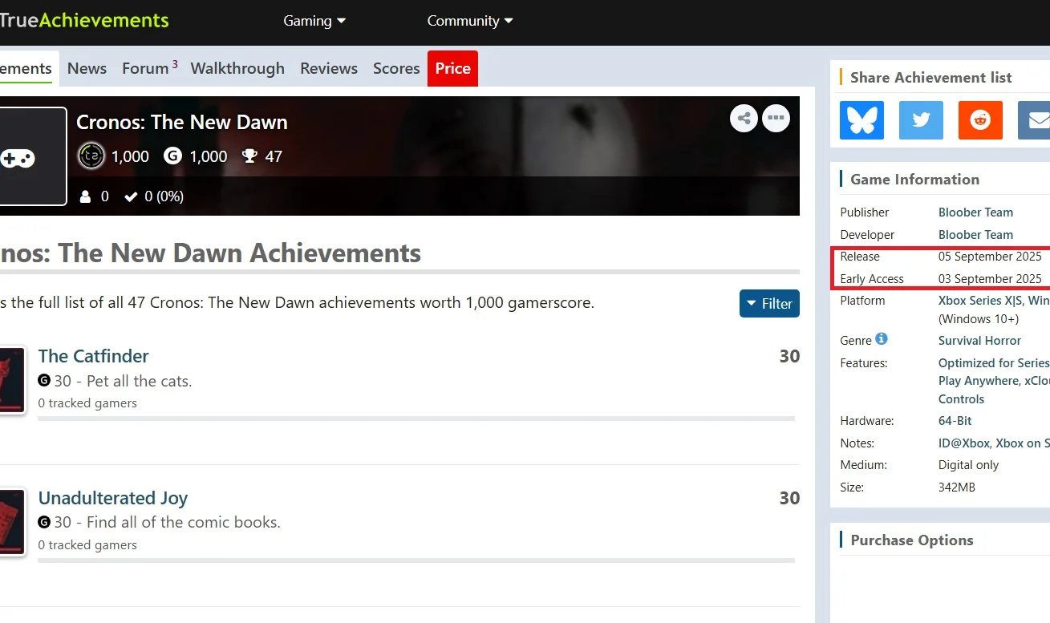
Task: Open the Cronos: The New Dawn game title
Action: point(182,122)
